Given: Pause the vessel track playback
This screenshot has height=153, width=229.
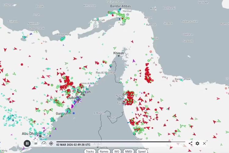Looking at the screenshot, I should 27,143.
